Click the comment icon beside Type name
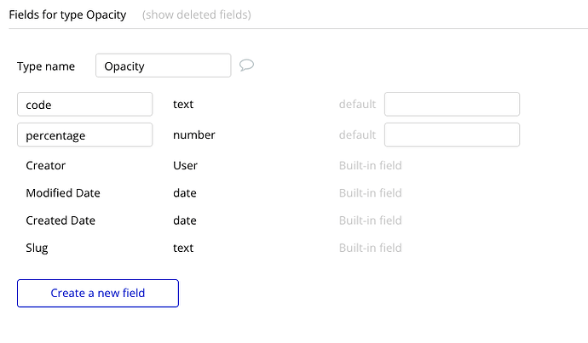This screenshot has width=588, height=343. (247, 66)
